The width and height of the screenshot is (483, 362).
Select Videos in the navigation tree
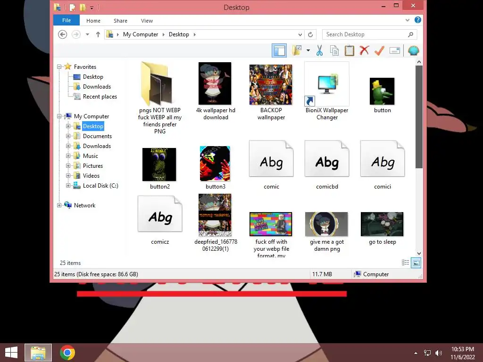[91, 176]
